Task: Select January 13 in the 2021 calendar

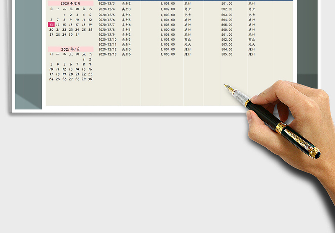Action: [71, 69]
